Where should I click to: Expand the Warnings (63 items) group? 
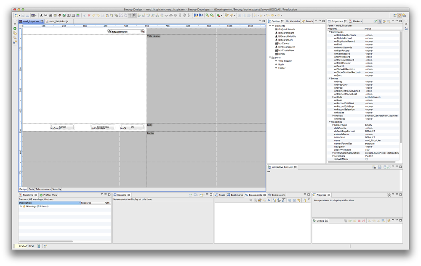[21, 206]
